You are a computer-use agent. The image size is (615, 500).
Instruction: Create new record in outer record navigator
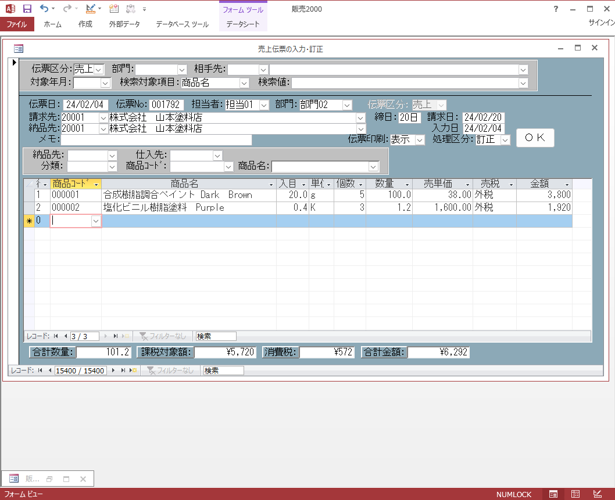(x=134, y=370)
